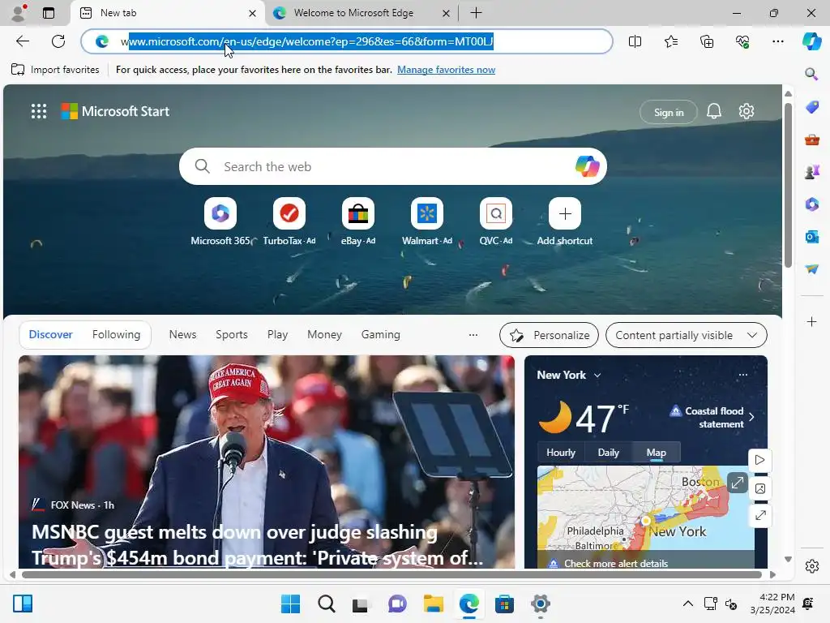Go back with the Back arrow
Image resolution: width=830 pixels, height=623 pixels.
pos(23,41)
